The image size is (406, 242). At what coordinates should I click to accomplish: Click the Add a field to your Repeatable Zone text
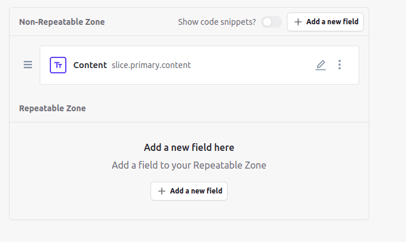[x=189, y=165]
